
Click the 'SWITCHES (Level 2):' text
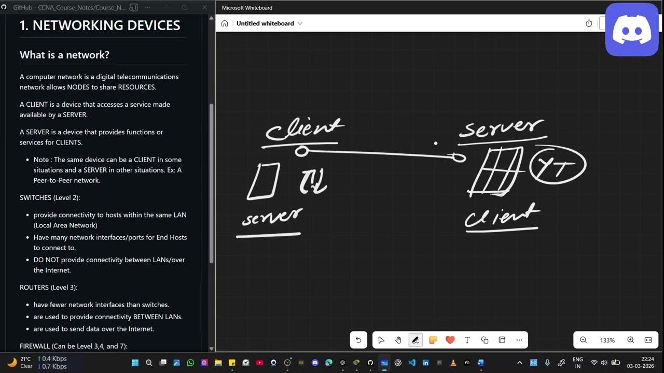(x=50, y=197)
